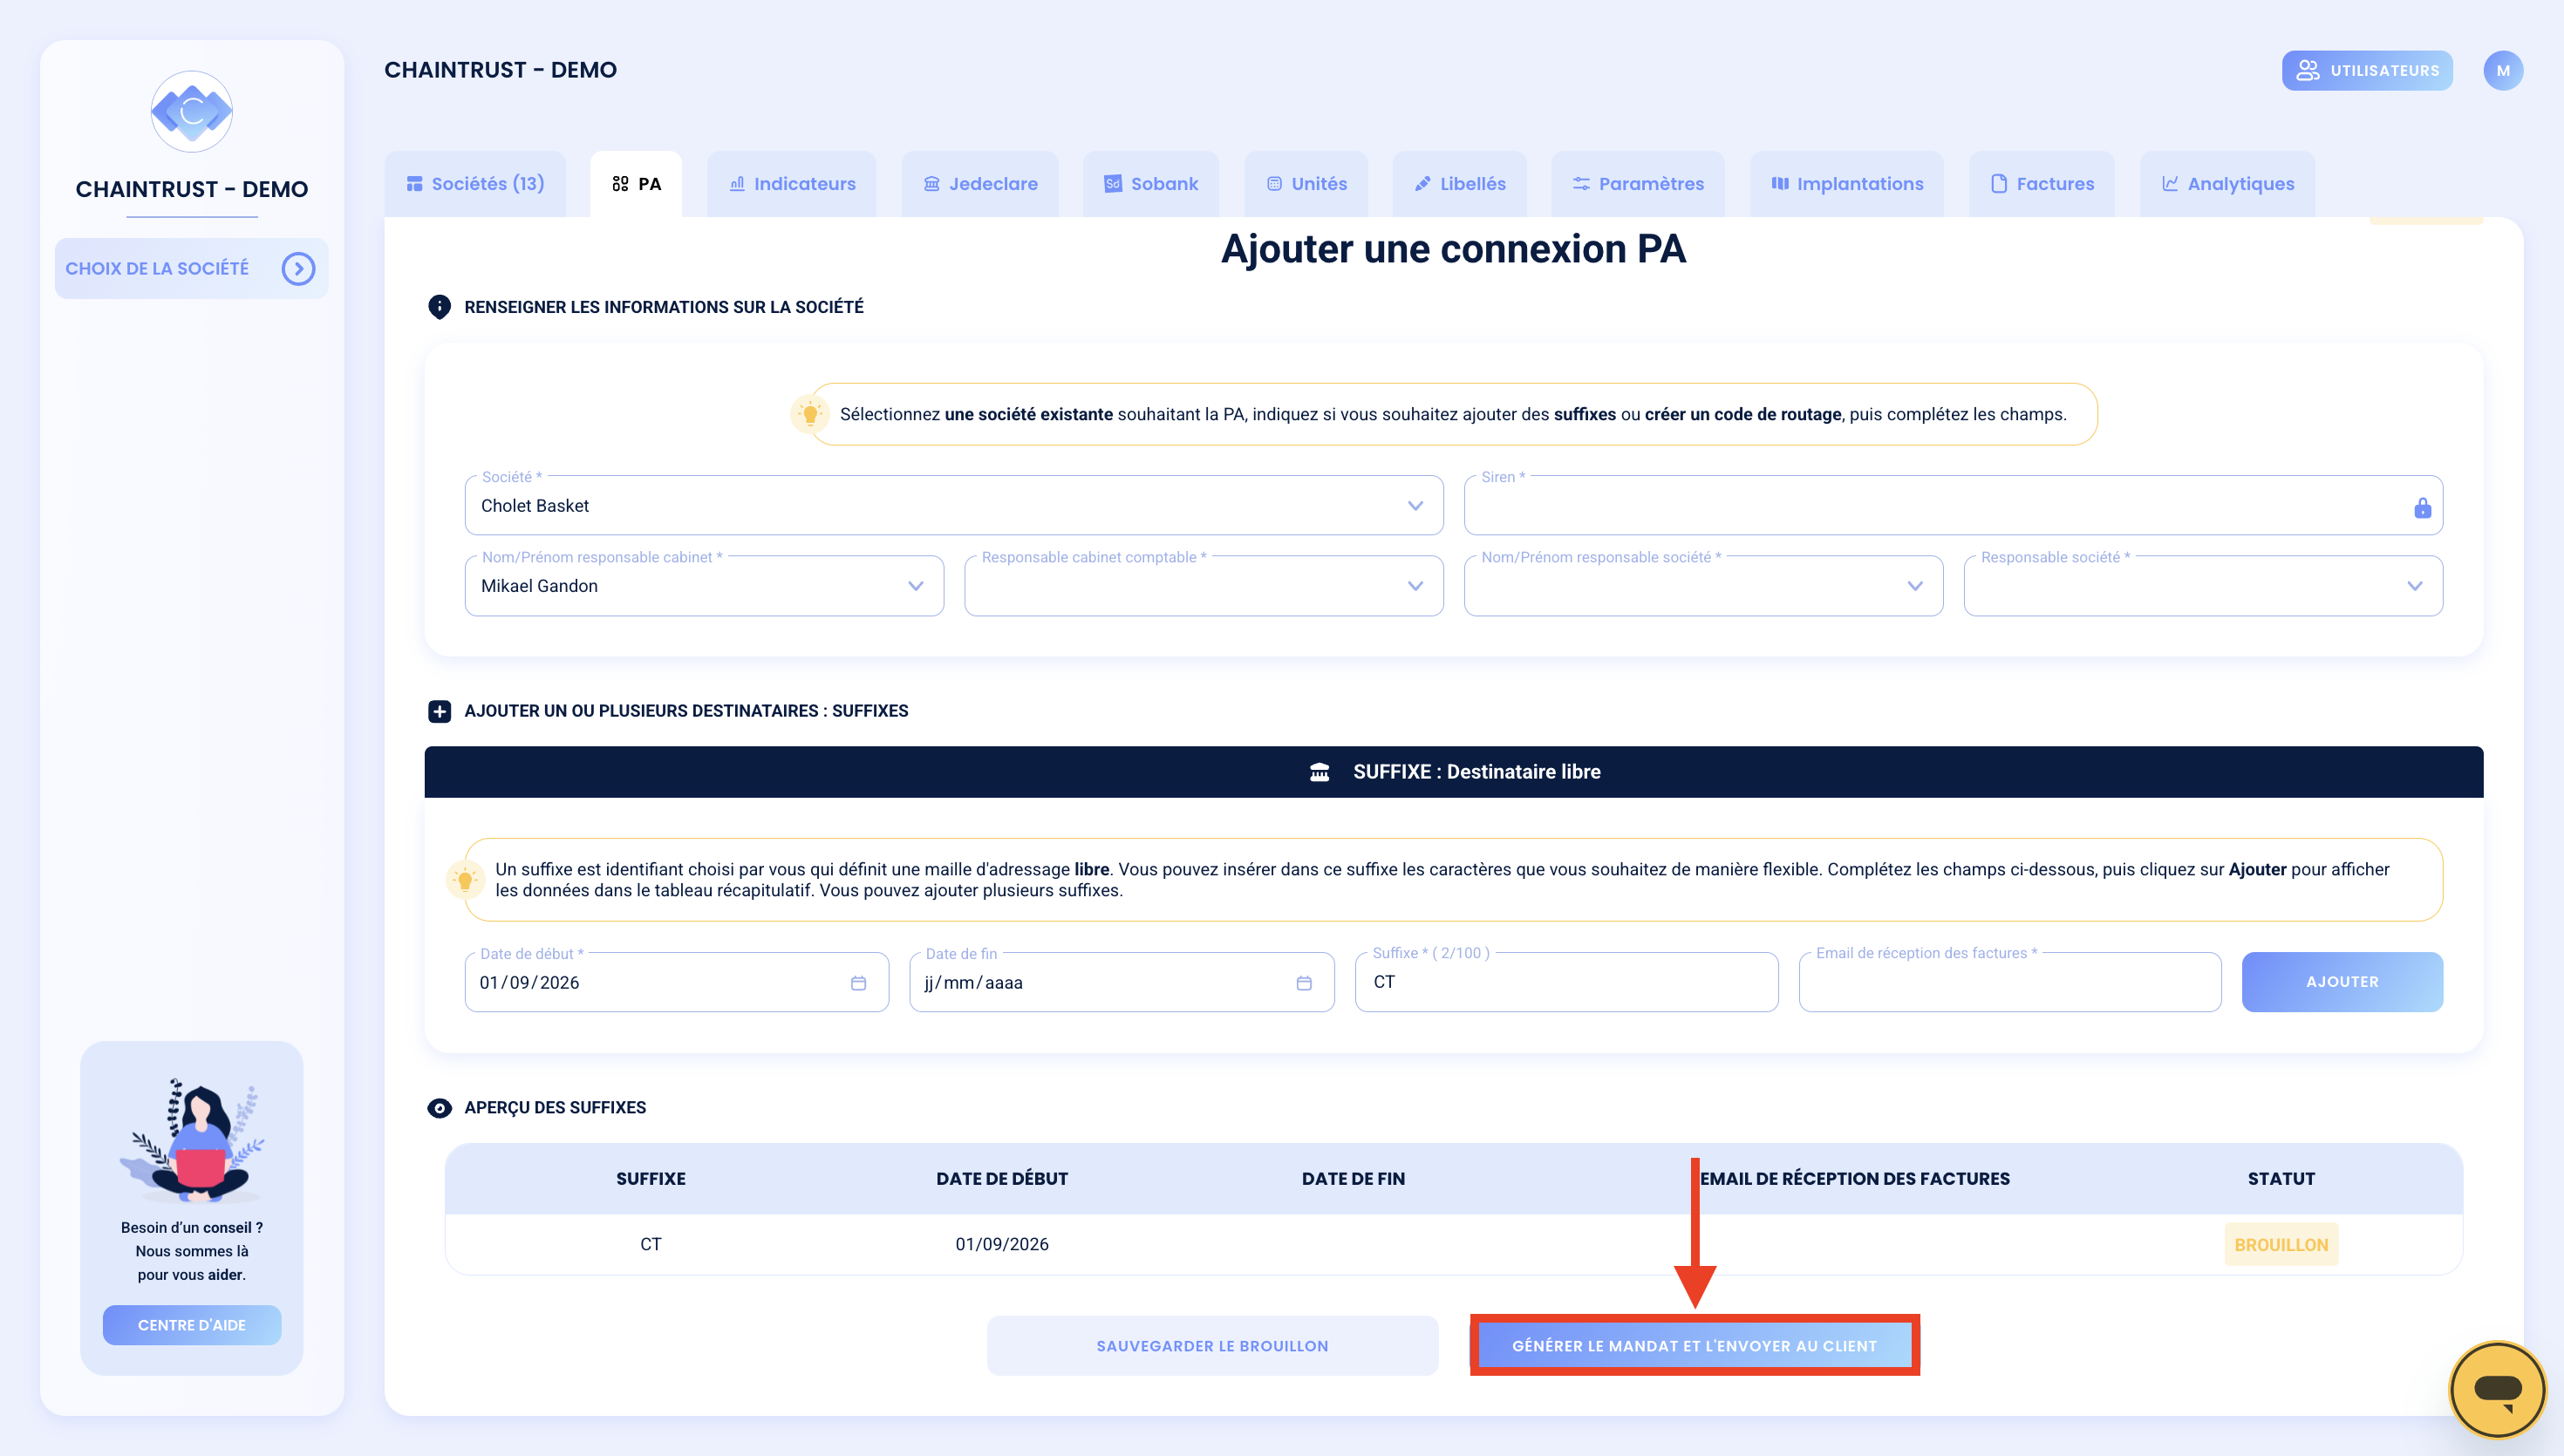Screen dimensions: 2564x1456
Task: Click Email de réception des factures column header
Action: (1855, 1179)
